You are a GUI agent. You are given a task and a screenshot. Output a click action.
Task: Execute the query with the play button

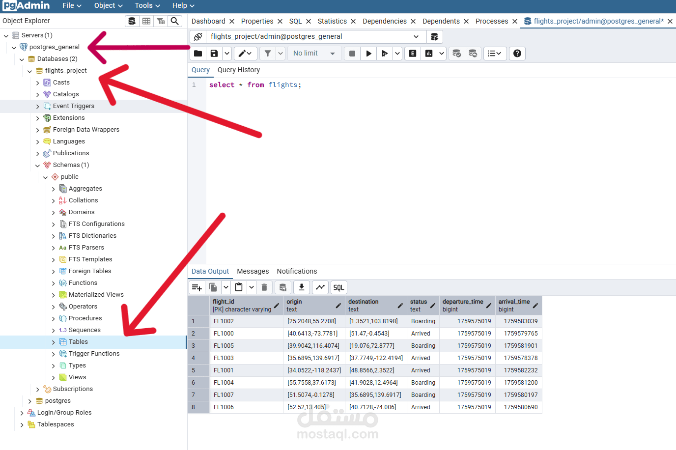click(x=368, y=54)
